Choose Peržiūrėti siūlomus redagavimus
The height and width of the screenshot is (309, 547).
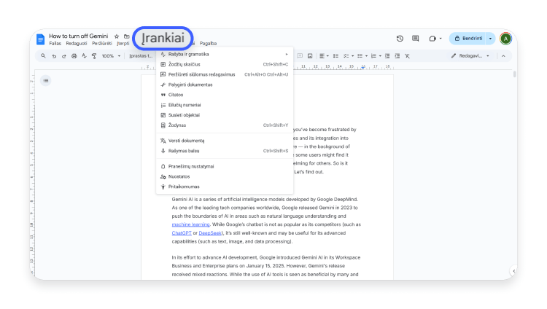point(225,74)
